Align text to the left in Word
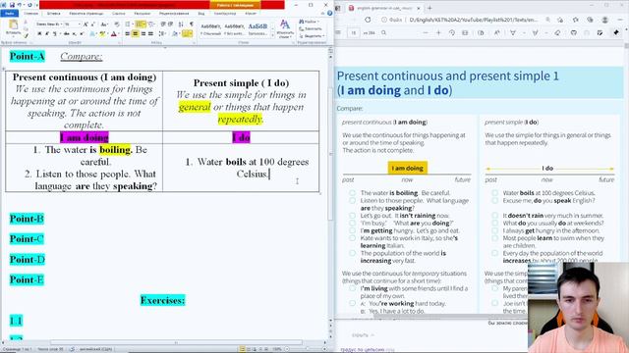The width and height of the screenshot is (629, 353). click(x=127, y=34)
